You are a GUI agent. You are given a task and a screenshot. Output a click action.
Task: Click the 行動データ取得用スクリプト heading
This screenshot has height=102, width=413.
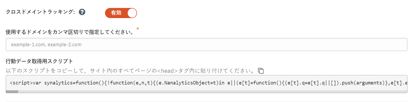tap(39, 61)
